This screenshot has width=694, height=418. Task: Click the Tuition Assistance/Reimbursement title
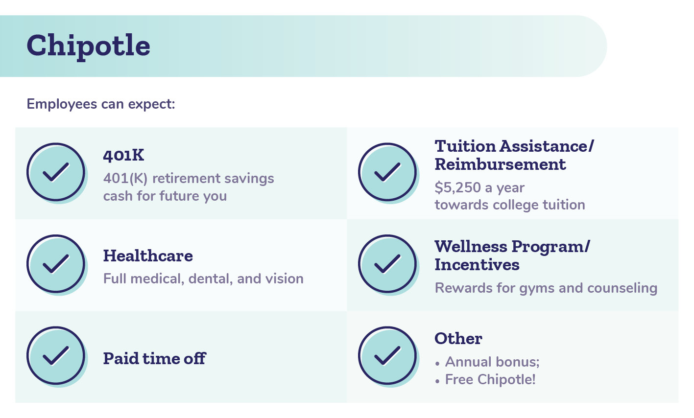(x=514, y=155)
